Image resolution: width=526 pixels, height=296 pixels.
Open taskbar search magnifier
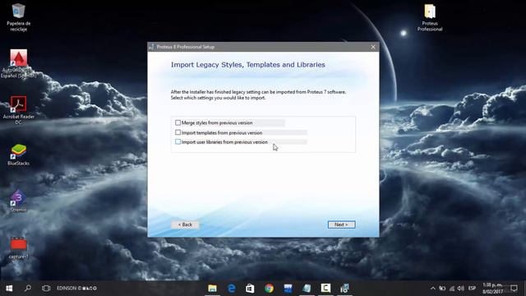(28, 289)
